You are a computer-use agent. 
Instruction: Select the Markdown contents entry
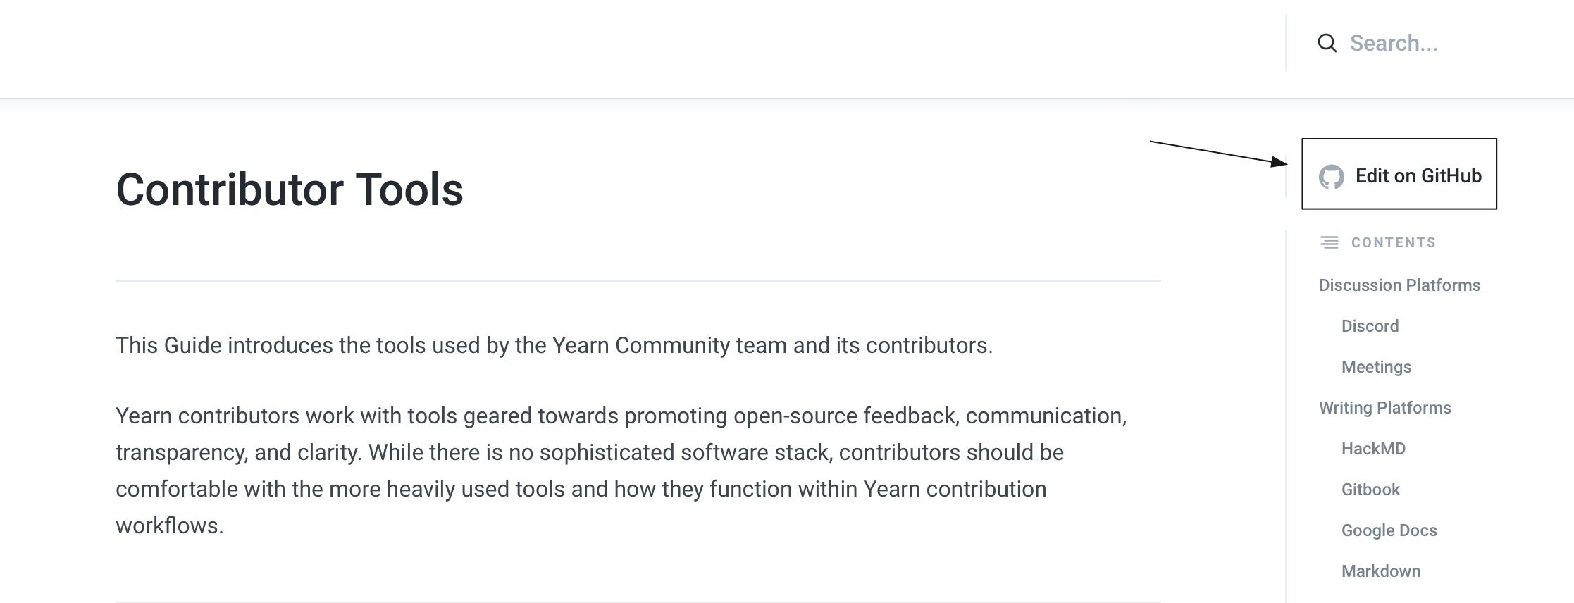[1380, 571]
